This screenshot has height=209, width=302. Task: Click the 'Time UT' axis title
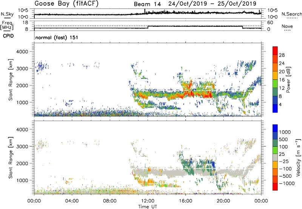point(148,207)
